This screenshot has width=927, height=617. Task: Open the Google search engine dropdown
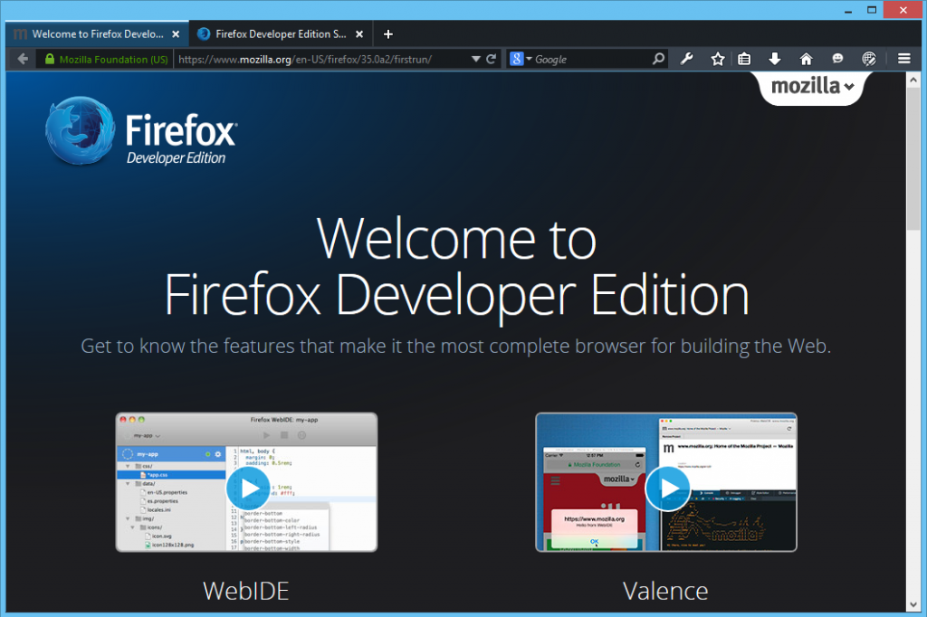point(521,59)
